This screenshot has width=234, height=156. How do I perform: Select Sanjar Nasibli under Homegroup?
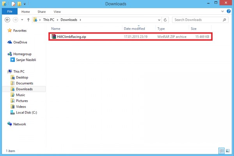[26, 60]
